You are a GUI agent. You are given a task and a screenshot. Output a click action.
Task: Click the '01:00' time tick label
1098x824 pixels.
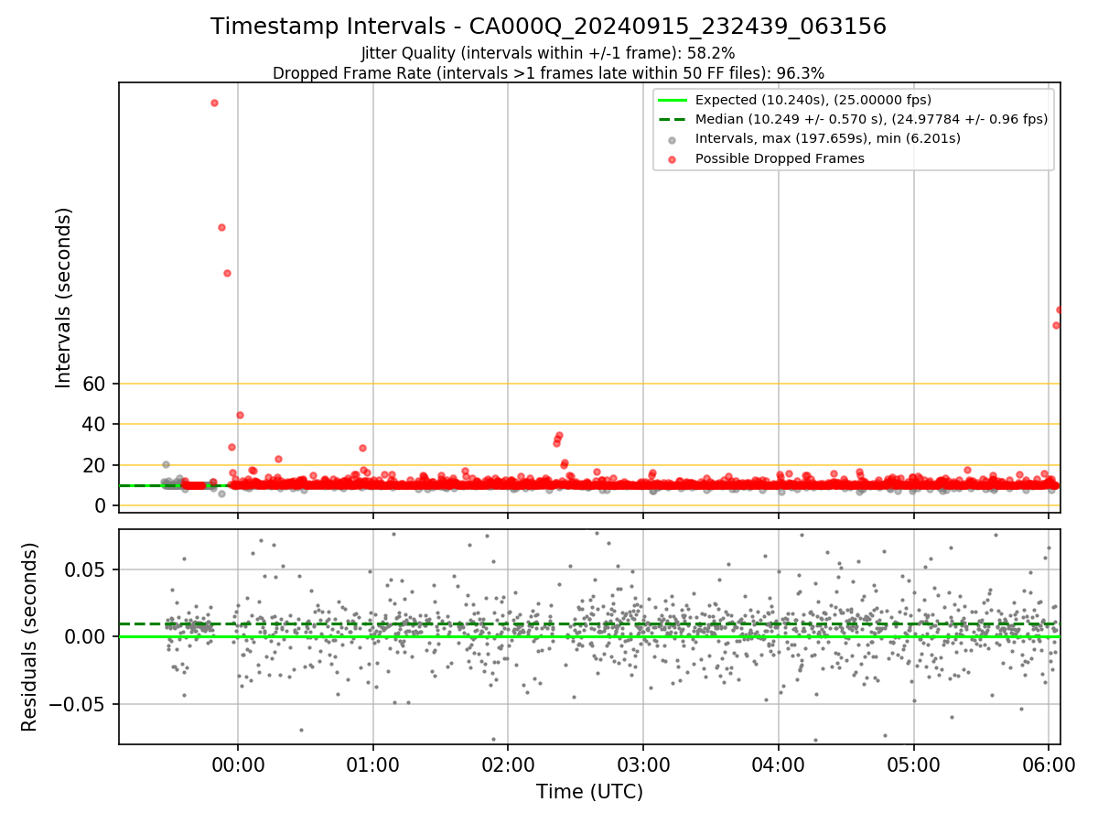click(x=373, y=764)
